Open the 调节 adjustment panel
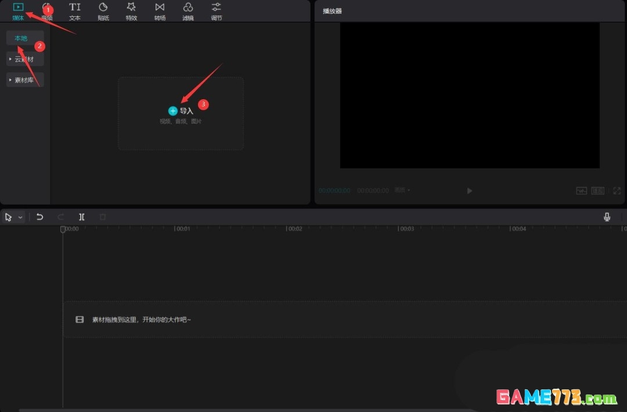Screen dimensions: 627x412 pyautogui.click(x=216, y=11)
